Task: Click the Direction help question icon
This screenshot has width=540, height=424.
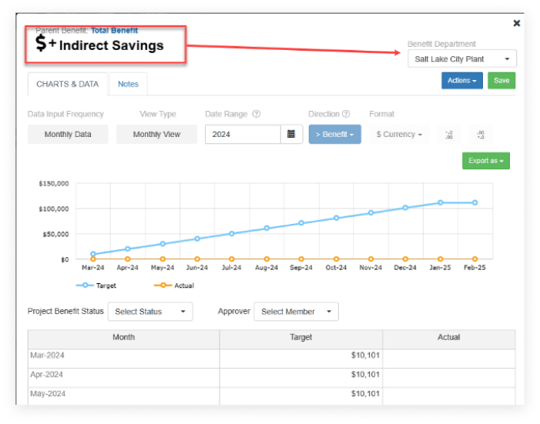Action: (346, 114)
